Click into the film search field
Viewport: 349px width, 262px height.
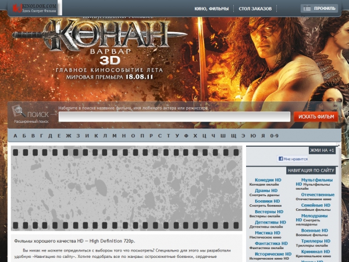click(174, 116)
